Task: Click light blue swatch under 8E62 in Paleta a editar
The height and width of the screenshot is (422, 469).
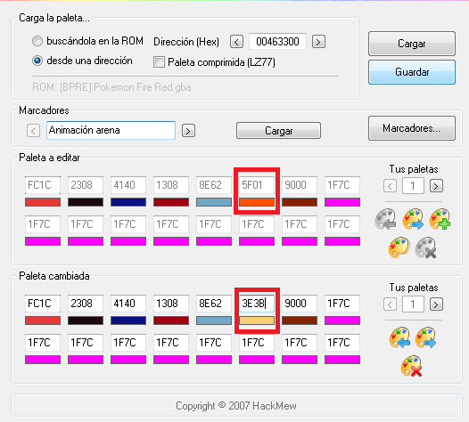Action: (x=214, y=202)
